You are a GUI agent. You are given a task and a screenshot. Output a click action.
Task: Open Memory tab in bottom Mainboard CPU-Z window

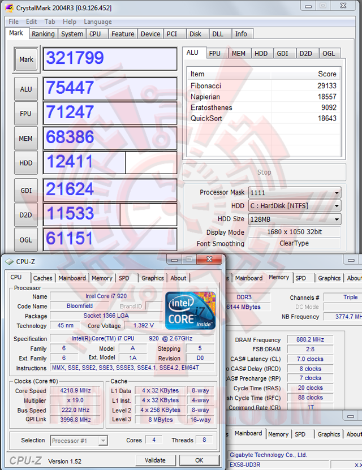pyautogui.click(x=278, y=434)
